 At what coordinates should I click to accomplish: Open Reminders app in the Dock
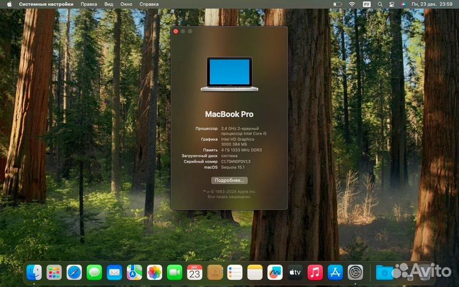(235, 272)
